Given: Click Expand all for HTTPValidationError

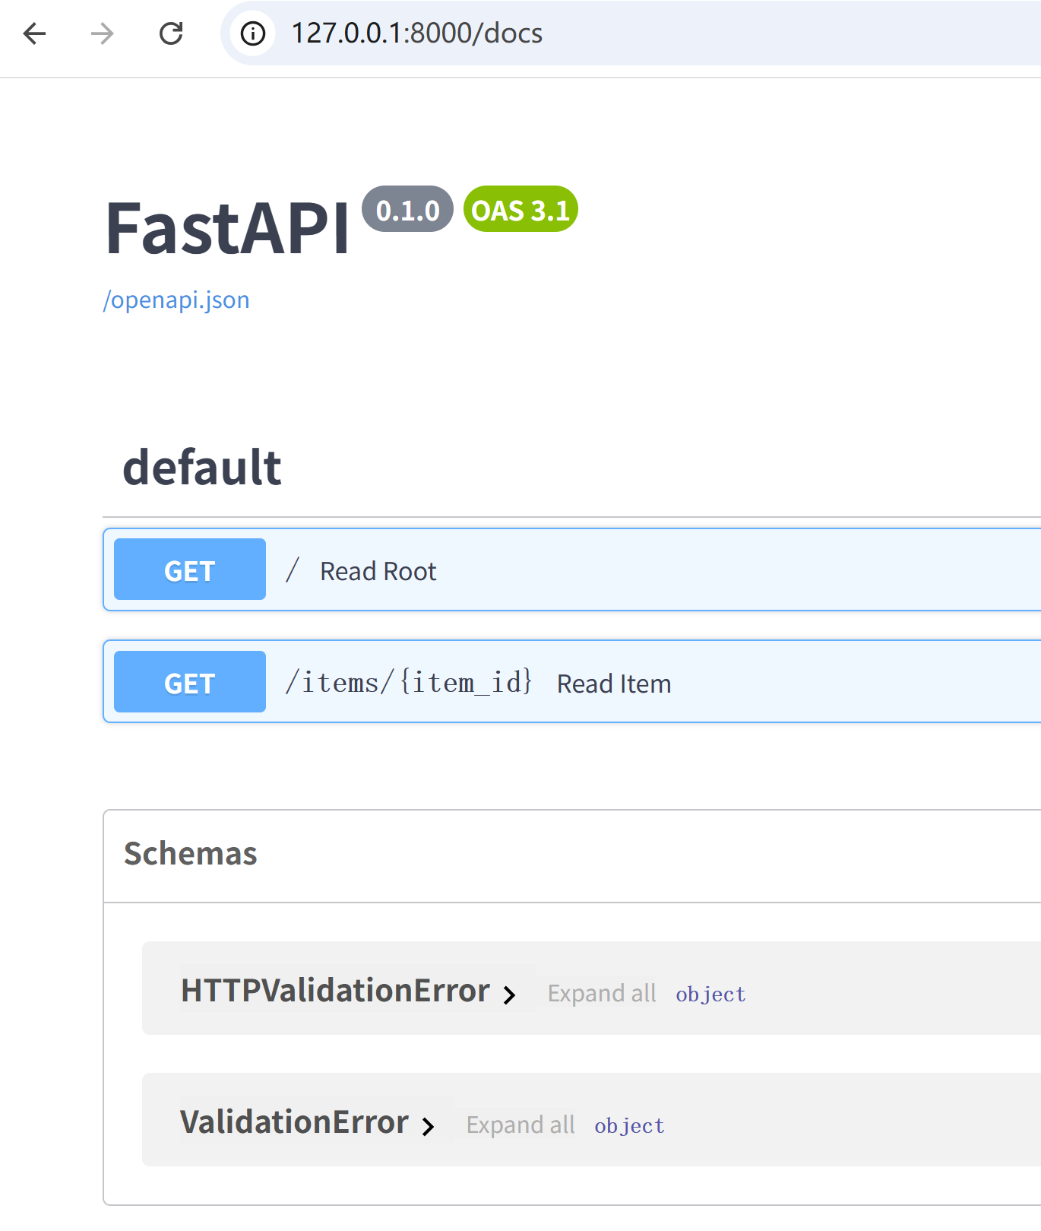Looking at the screenshot, I should point(602,993).
